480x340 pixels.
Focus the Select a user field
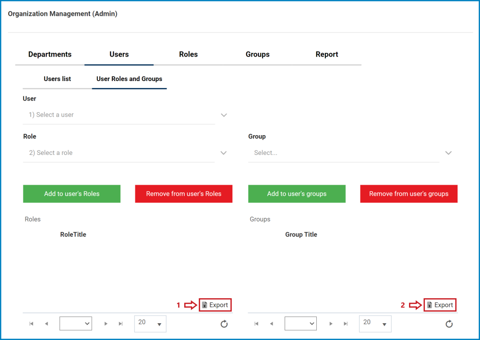click(x=119, y=115)
